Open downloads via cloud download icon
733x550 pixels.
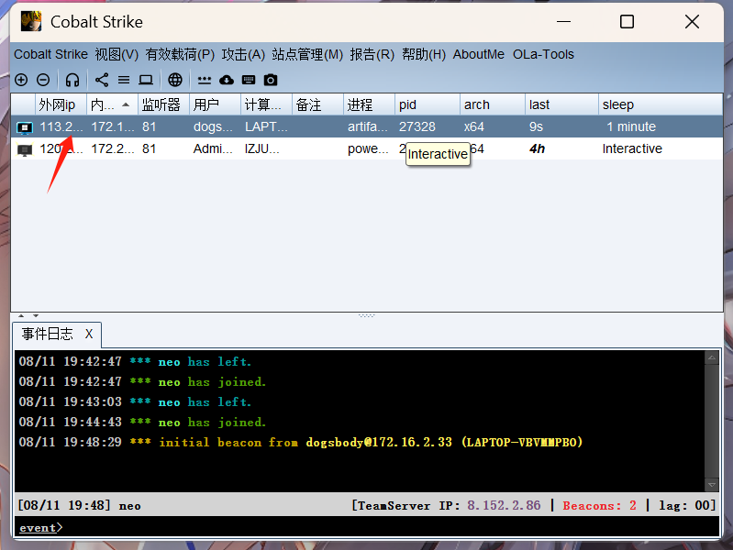click(227, 80)
